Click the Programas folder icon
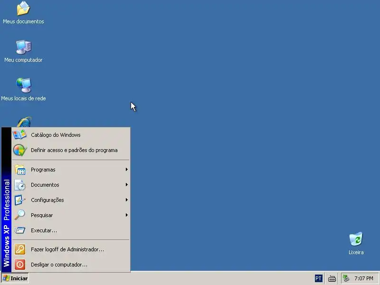The height and width of the screenshot is (285, 380). click(20, 170)
